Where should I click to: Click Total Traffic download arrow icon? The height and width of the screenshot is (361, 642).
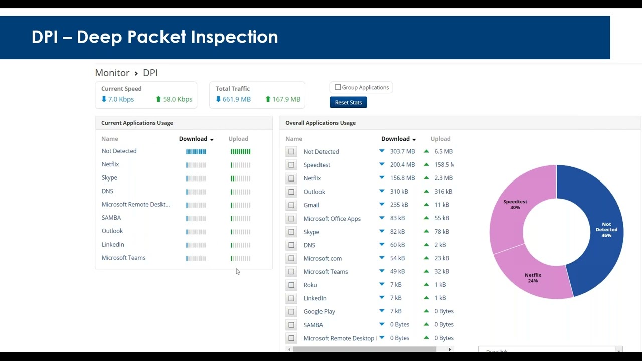click(218, 99)
